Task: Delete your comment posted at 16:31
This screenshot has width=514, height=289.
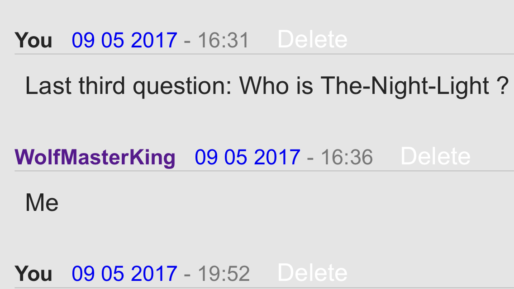Action: point(312,40)
